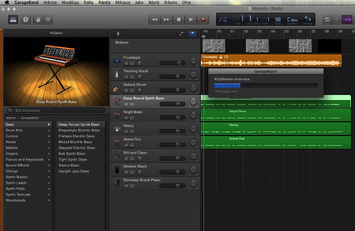355x231 pixels.
Task: Expand the Synth Leads library category
Action: pyautogui.click(x=49, y=183)
